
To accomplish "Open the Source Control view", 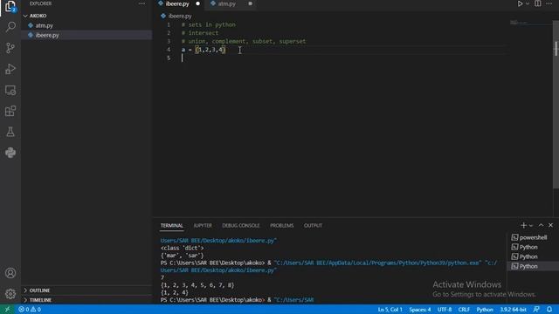I will pyautogui.click(x=10, y=48).
